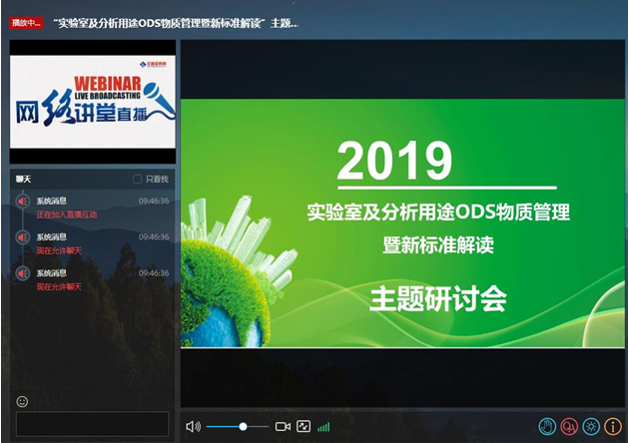
Task: Select the message 正在加入直播互动
Action: [x=67, y=215]
